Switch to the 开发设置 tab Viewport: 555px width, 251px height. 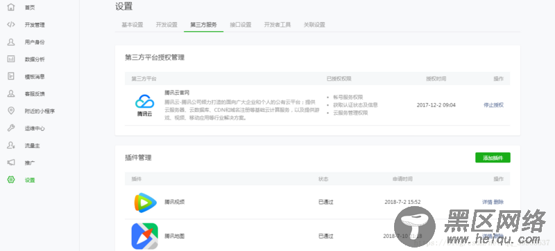tap(166, 25)
